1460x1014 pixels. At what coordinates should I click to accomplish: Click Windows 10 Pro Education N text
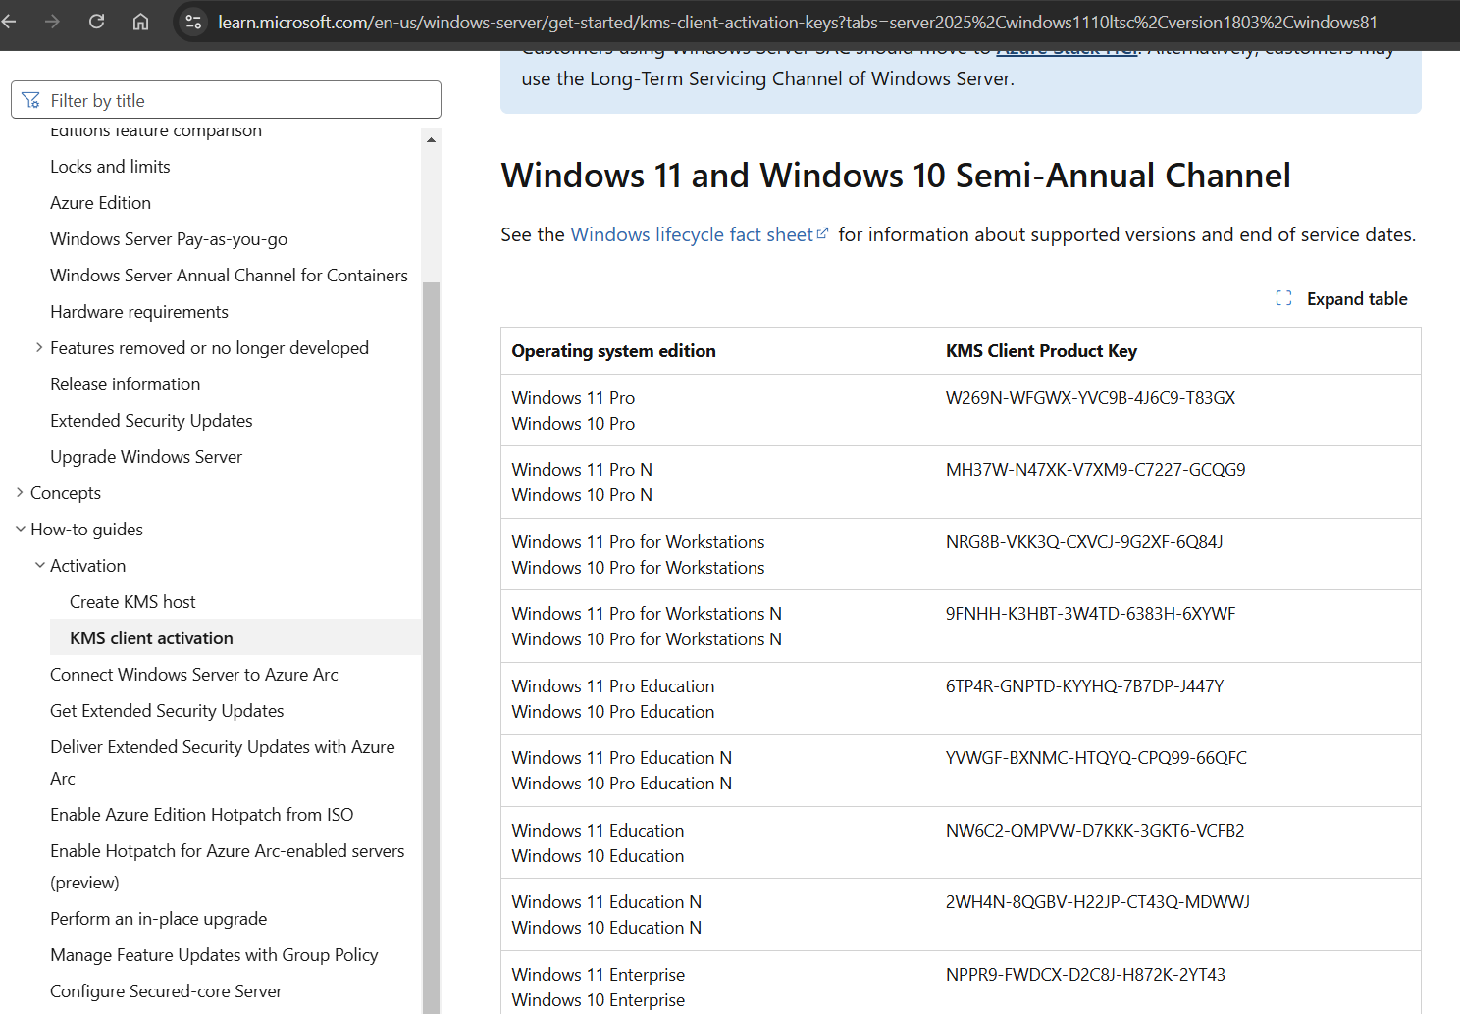(x=621, y=784)
